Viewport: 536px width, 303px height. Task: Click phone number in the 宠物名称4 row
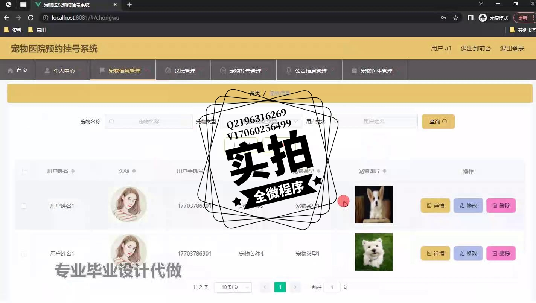click(x=195, y=254)
